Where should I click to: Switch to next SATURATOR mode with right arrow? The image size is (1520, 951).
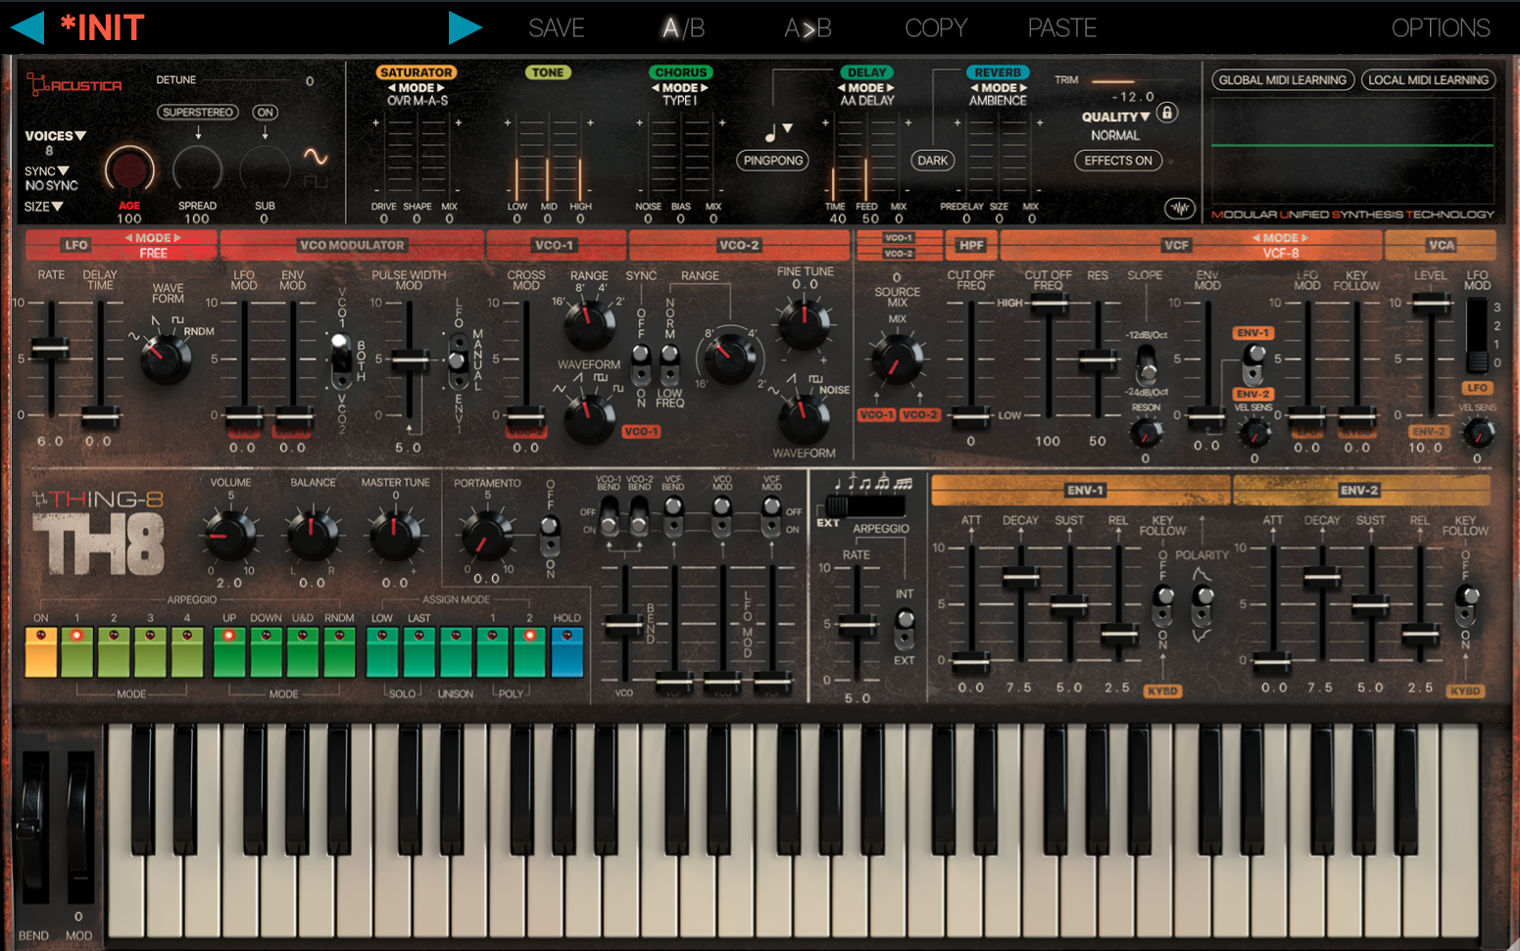(x=441, y=87)
